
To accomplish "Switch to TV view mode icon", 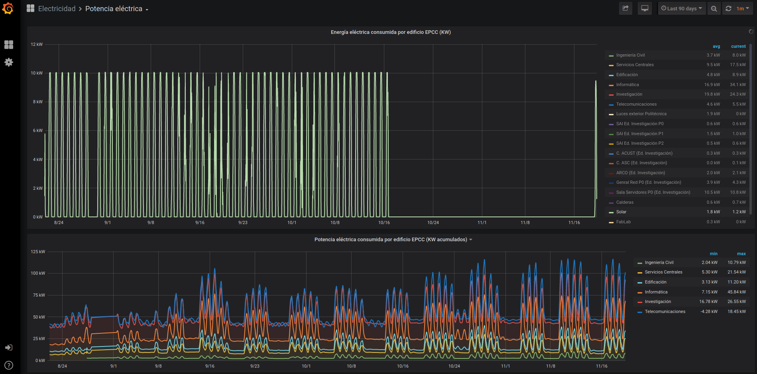I will 645,8.
